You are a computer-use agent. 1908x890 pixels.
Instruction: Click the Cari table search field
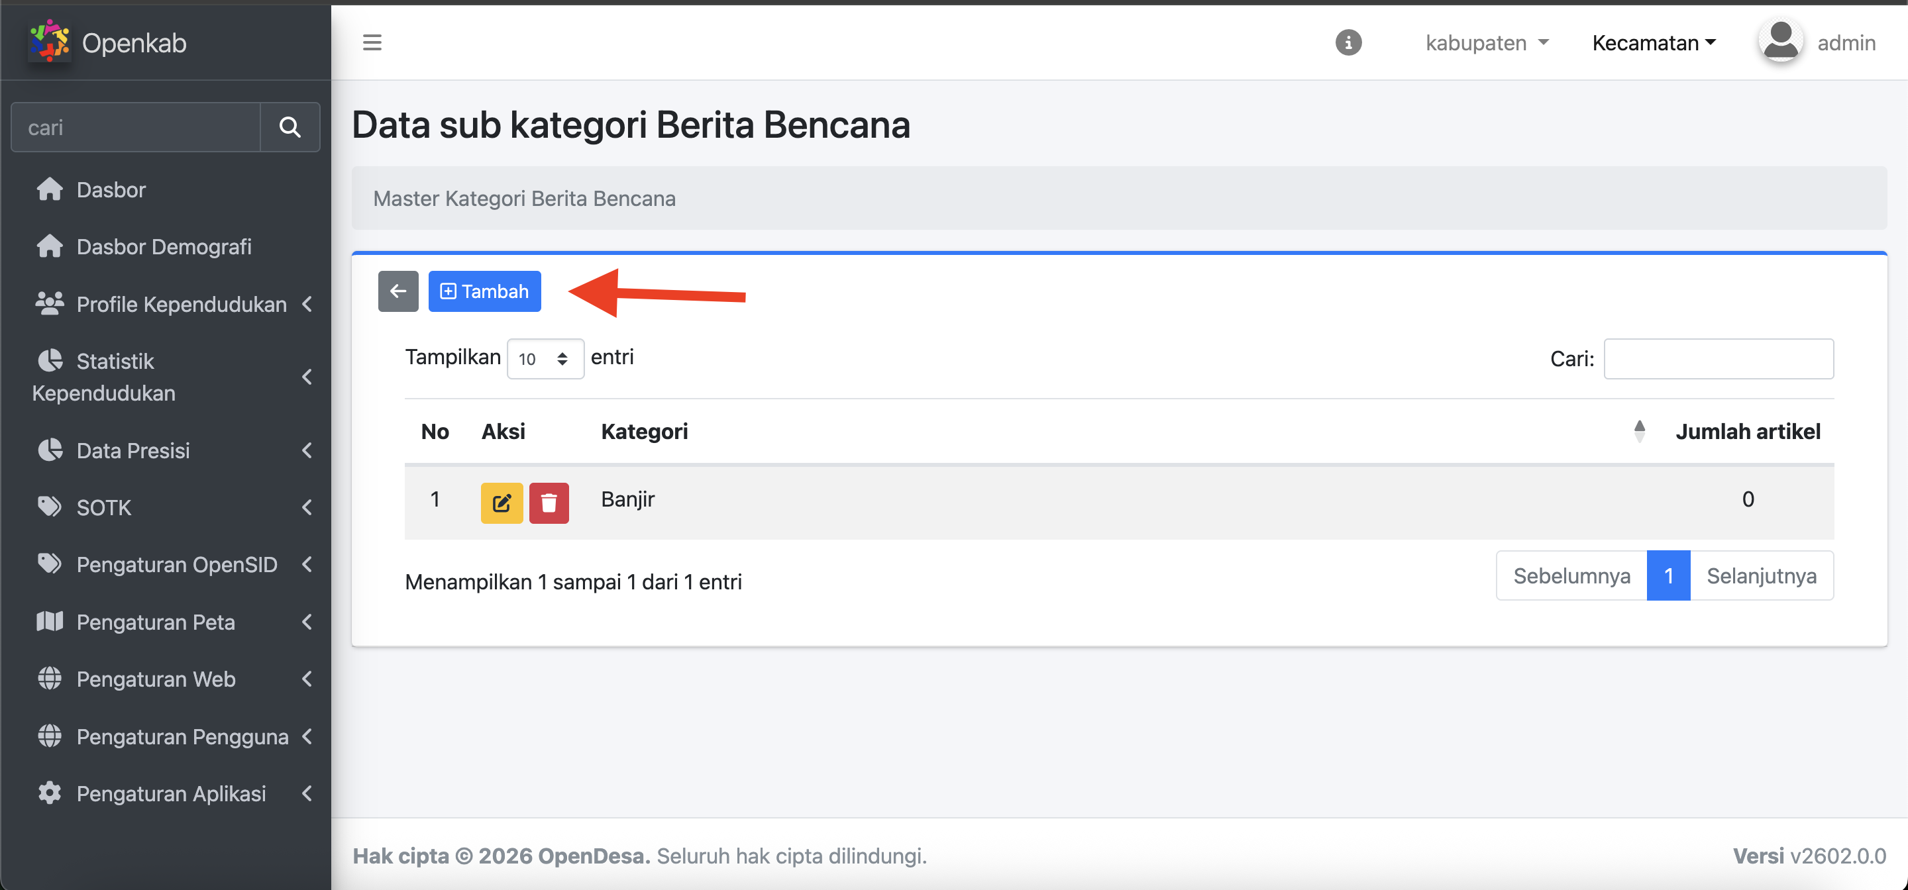point(1718,359)
